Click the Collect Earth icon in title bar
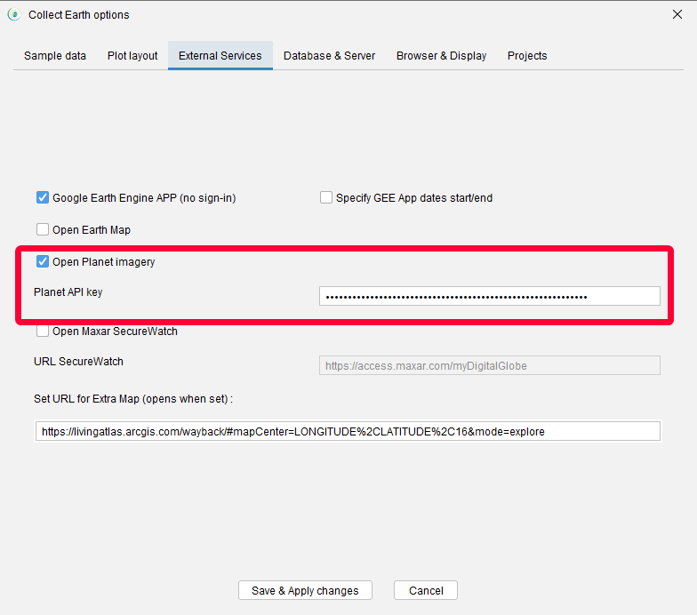The image size is (697, 615). [x=13, y=15]
